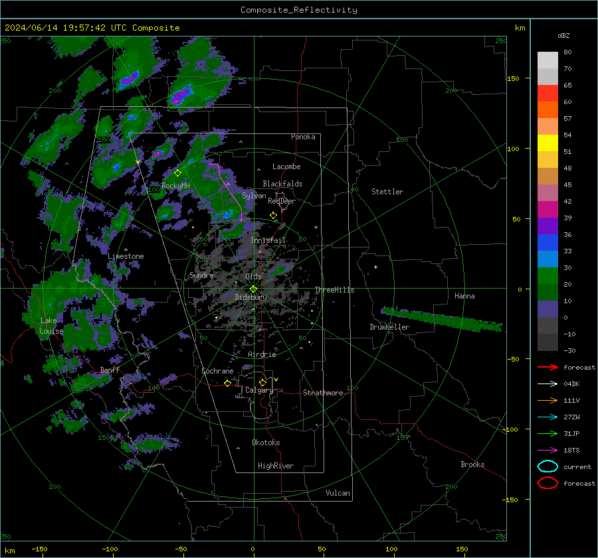The width and height of the screenshot is (598, 558).
Task: Click the Ponoka town label
Action: click(x=303, y=137)
